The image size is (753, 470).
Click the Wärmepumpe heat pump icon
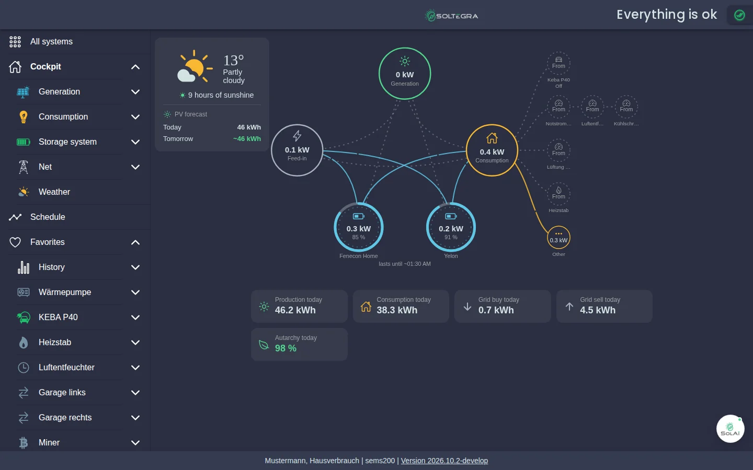click(x=24, y=292)
